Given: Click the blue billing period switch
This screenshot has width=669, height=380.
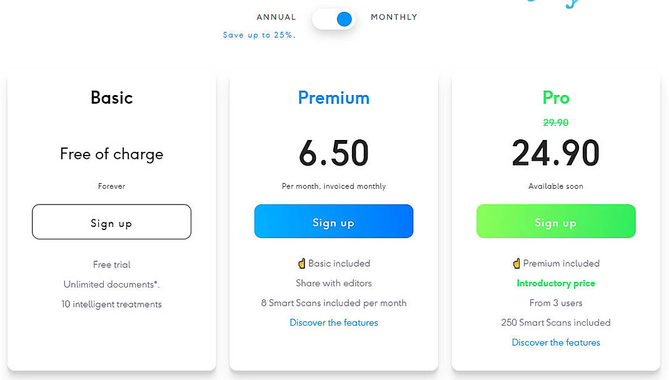Looking at the screenshot, I should 333,19.
